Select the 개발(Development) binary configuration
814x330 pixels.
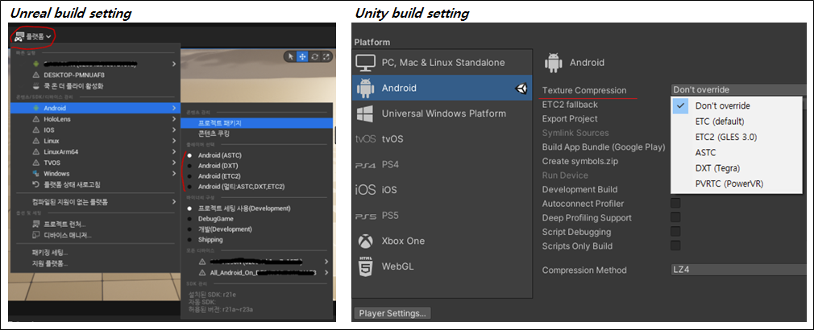(x=189, y=229)
